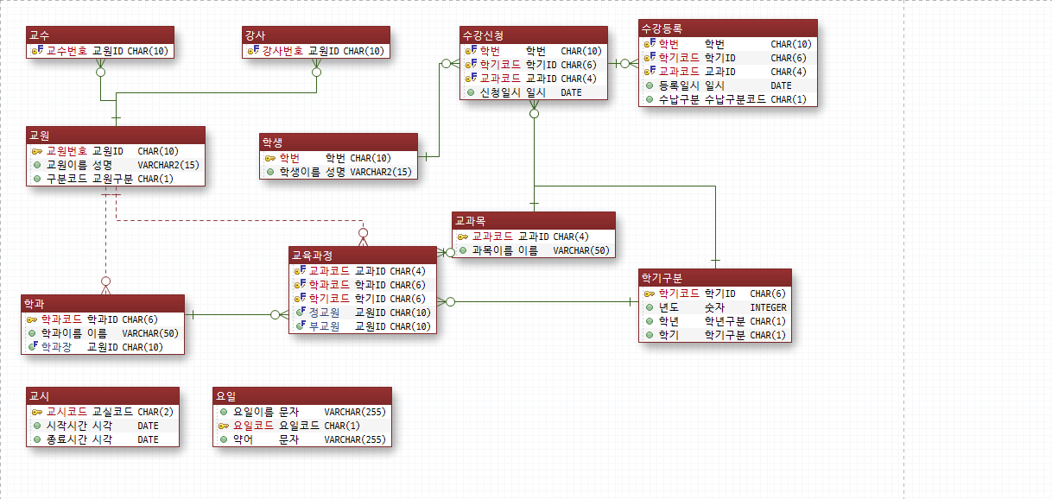Select the 강사 table title bar
Screen dimensions: 1052x499
point(315,35)
